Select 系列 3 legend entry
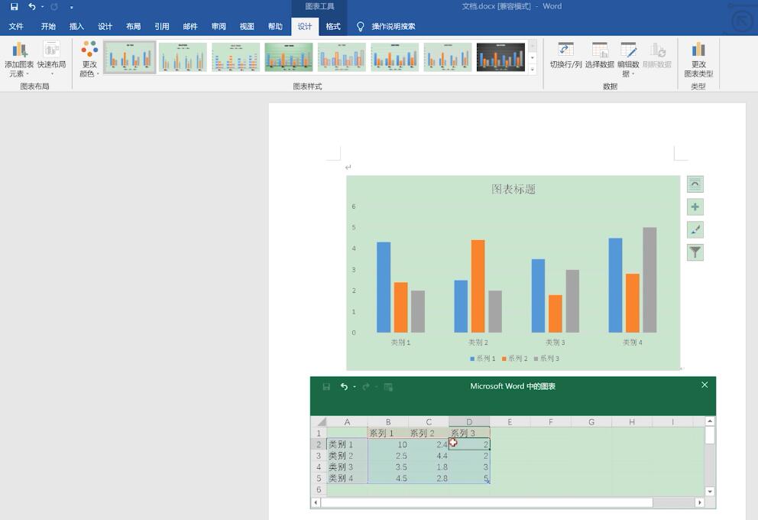Viewport: 758px width, 520px height. click(546, 359)
